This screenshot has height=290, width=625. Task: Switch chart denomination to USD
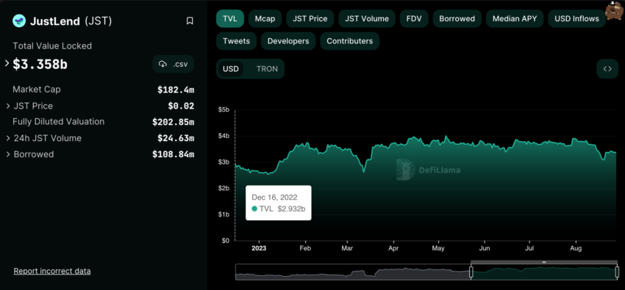click(x=230, y=69)
